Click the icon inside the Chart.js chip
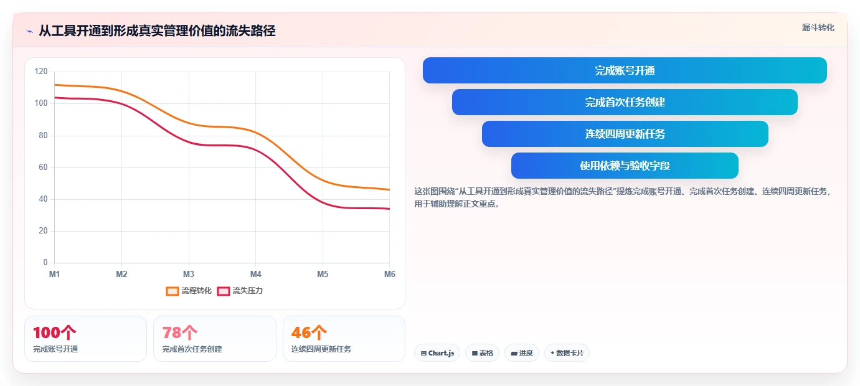860x386 pixels. click(x=423, y=353)
